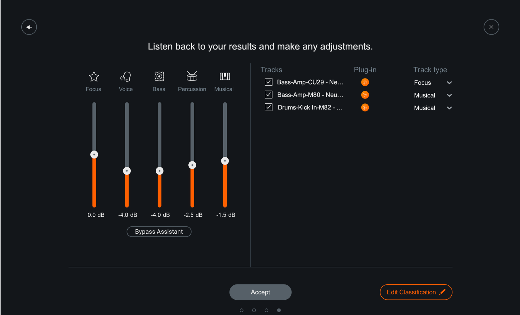The height and width of the screenshot is (315, 520).
Task: Select the first step indicator dot
Action: point(242,310)
